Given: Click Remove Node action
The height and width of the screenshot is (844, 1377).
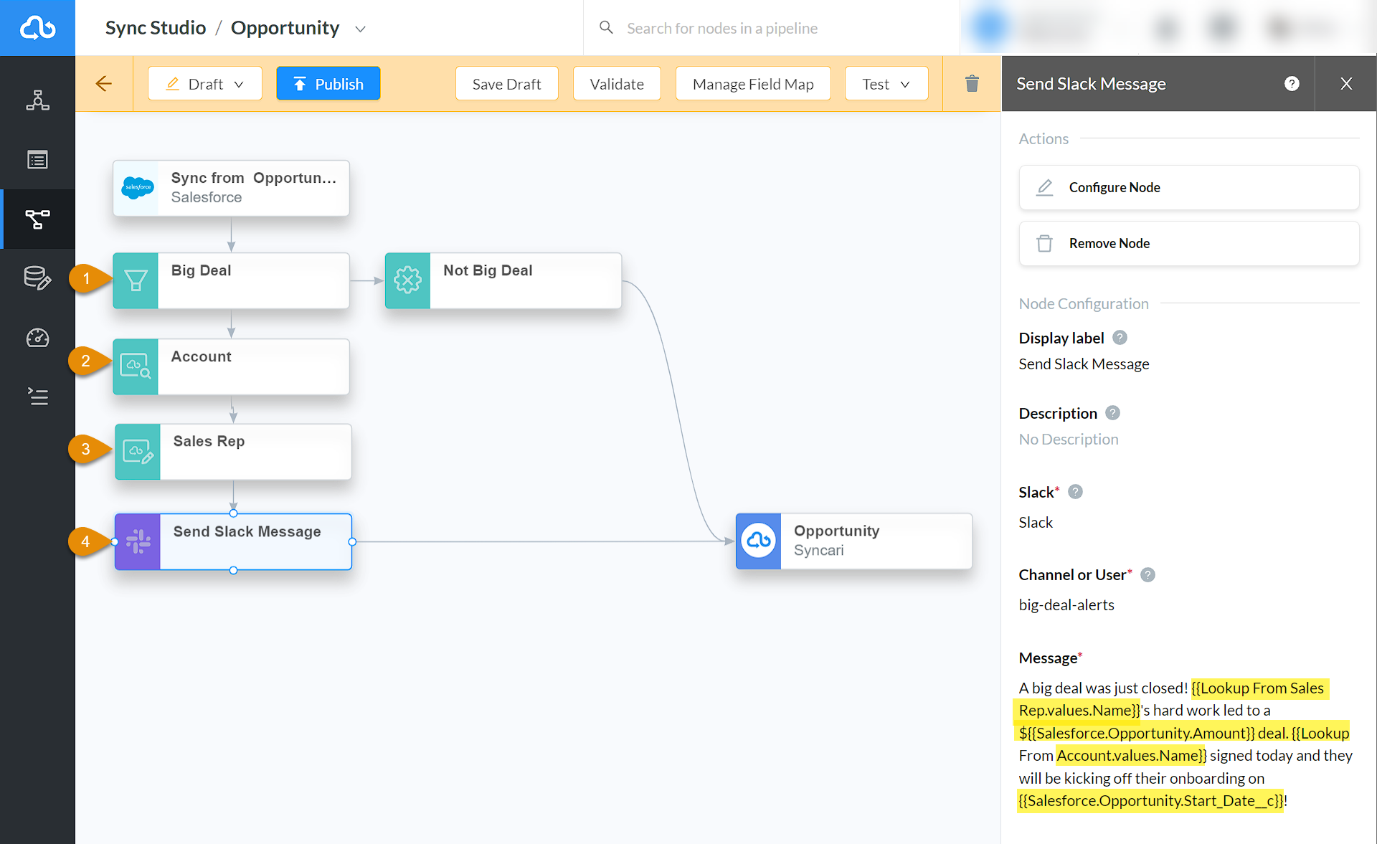Looking at the screenshot, I should (1189, 244).
